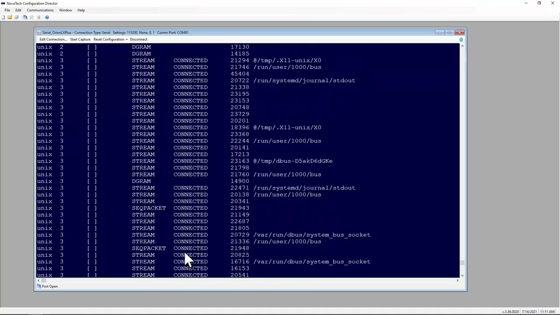Click the Open folder toolbar icon
The width and height of the screenshot is (560, 315).
tap(10, 17)
